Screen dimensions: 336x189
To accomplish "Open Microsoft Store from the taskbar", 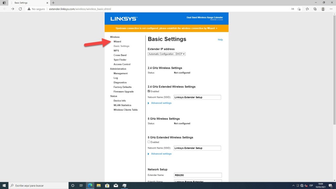I will [x=107, y=186].
